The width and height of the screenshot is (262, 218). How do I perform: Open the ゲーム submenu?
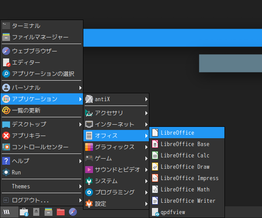(116, 158)
